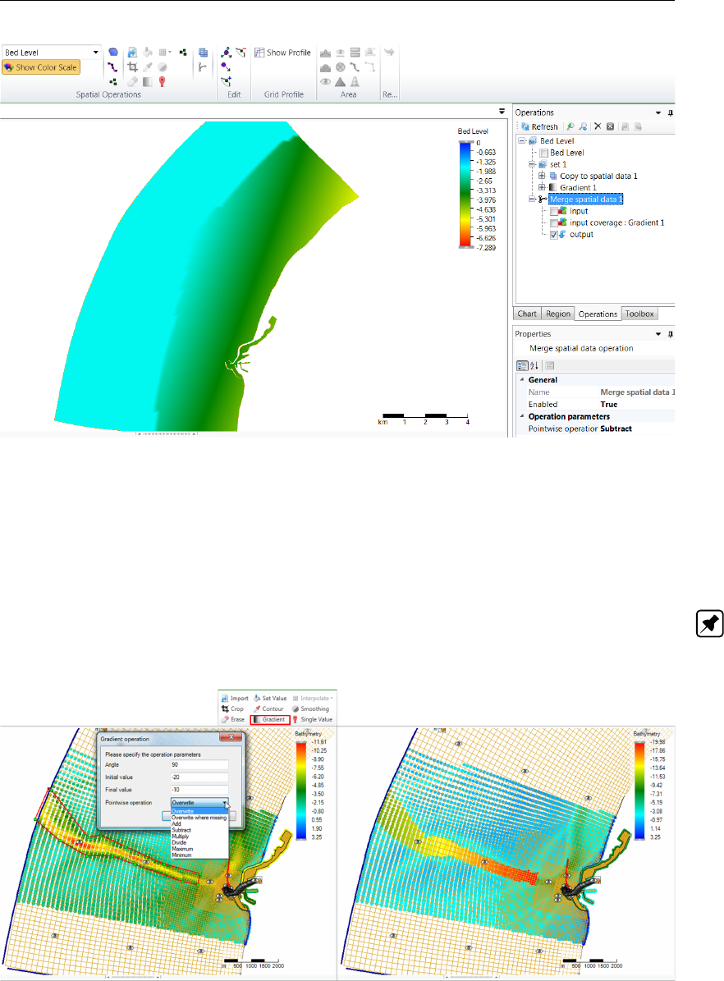Click left Bathymetry color legend bar
724x981 pixels.
pos(301,790)
